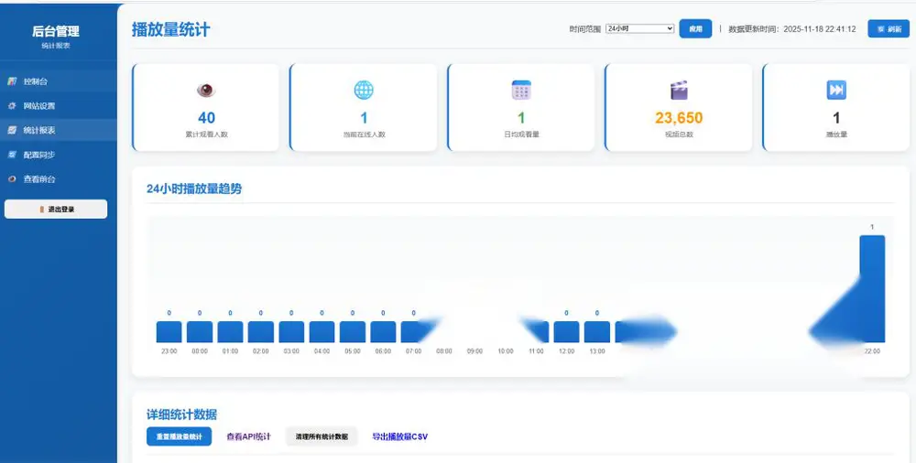
Task: Click the 08:00 axis label
Action: coord(444,351)
